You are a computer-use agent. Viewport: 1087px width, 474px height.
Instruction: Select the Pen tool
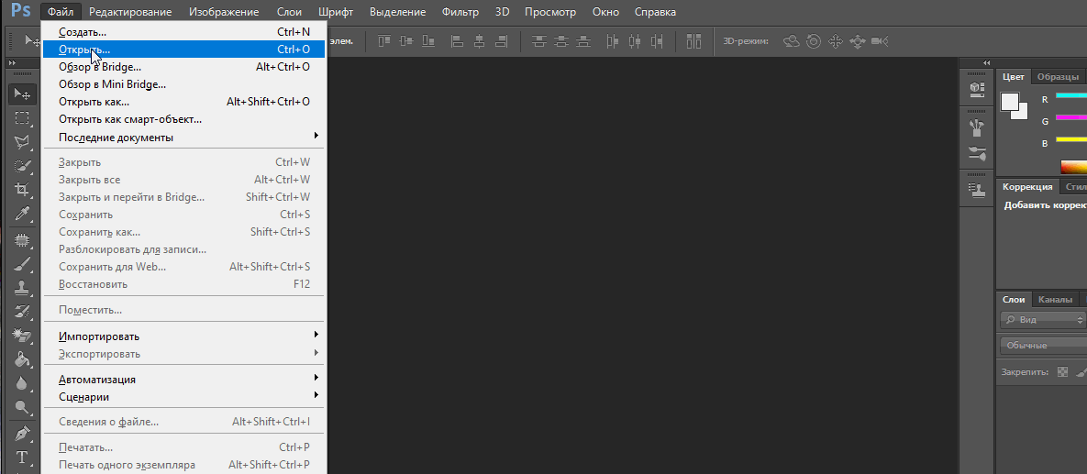click(x=22, y=433)
